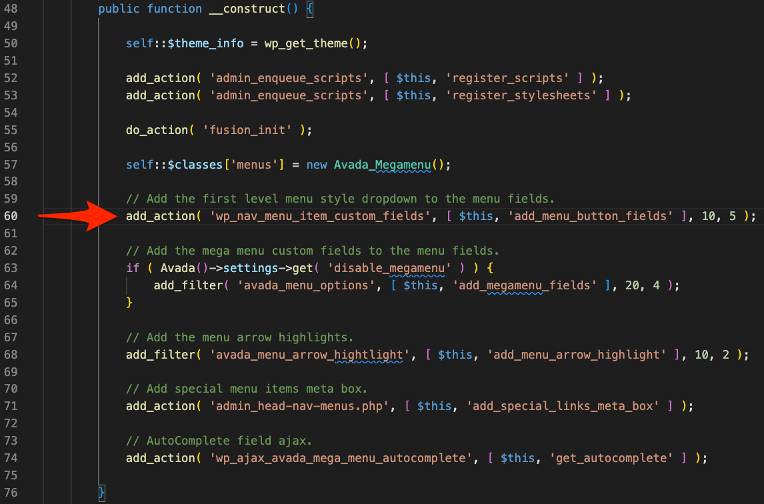Click the 'Avada_Megamenu' class name
The width and height of the screenshot is (764, 504).
point(383,165)
